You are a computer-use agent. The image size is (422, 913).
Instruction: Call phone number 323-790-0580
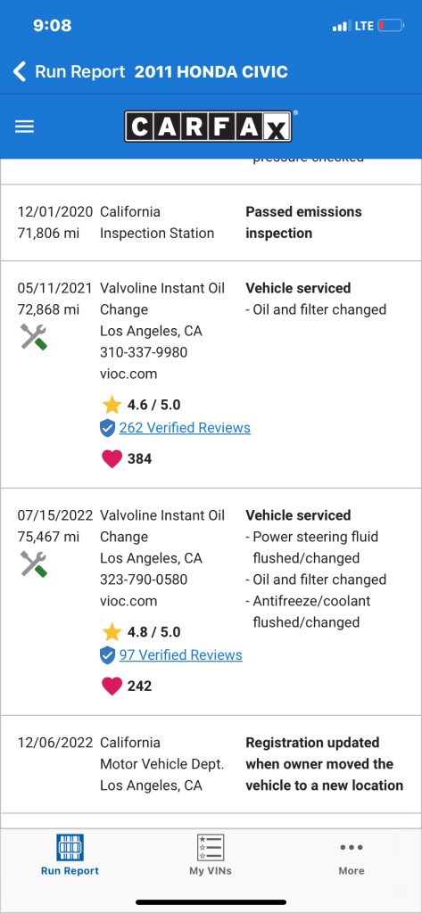[x=144, y=580]
